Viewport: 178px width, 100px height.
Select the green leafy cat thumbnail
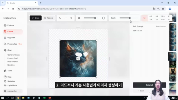point(173,64)
